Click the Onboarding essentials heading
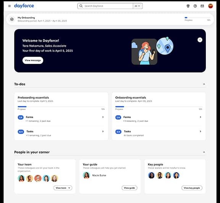The width and height of the screenshot is (220, 203). click(131, 97)
